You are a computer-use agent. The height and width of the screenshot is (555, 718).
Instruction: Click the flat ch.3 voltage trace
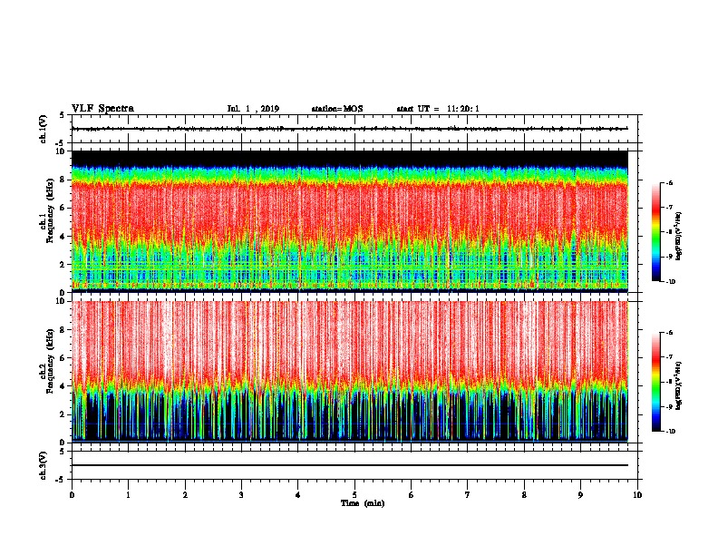350,465
